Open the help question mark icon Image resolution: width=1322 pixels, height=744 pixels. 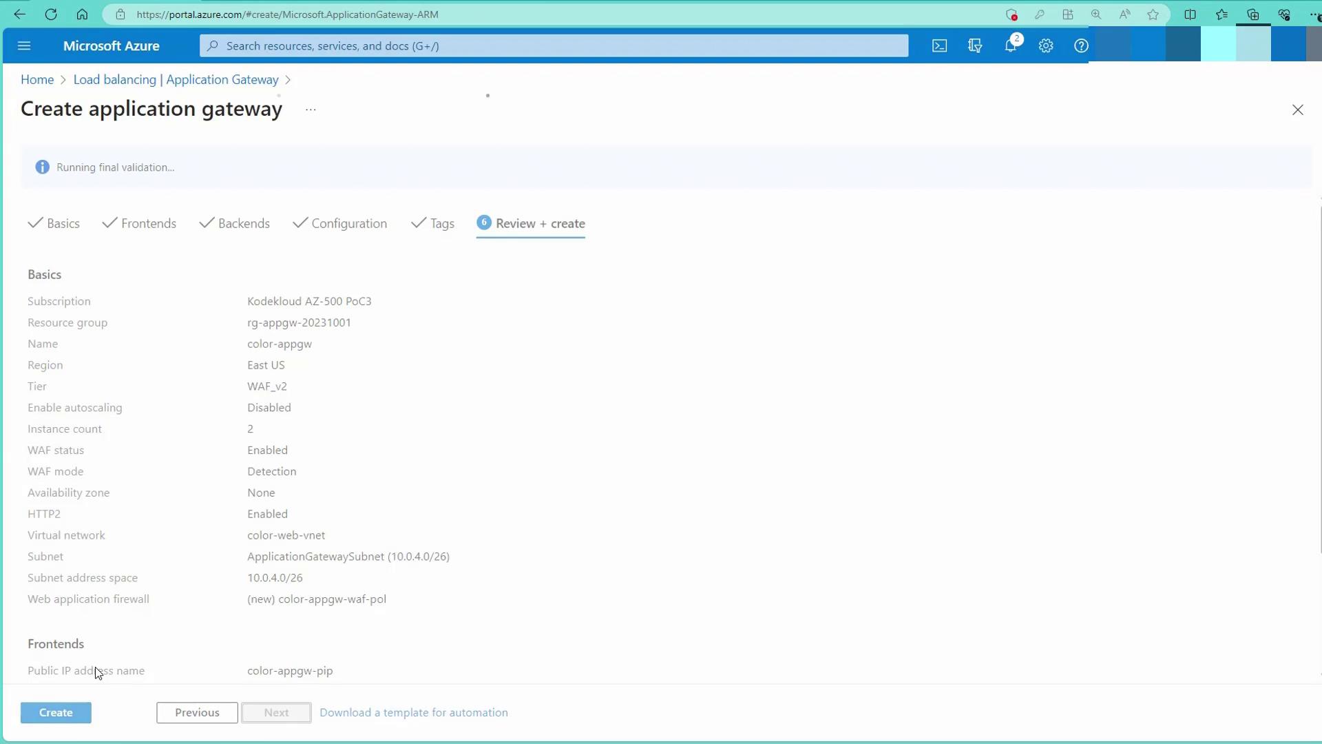click(x=1081, y=46)
